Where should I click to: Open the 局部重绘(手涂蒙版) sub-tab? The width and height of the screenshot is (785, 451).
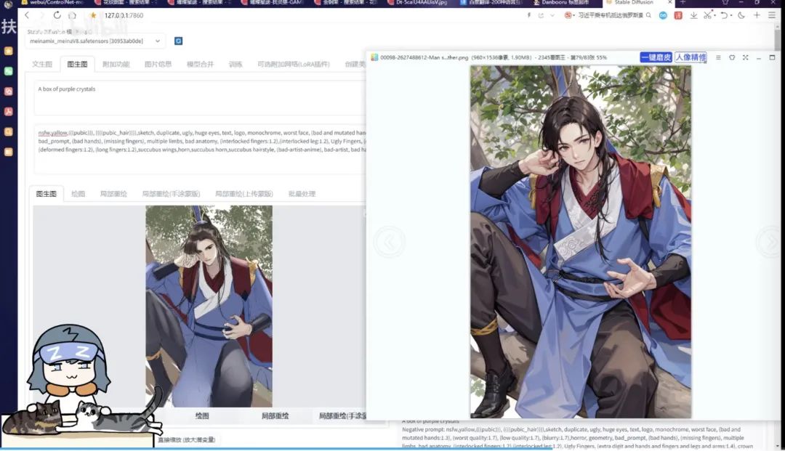click(172, 193)
